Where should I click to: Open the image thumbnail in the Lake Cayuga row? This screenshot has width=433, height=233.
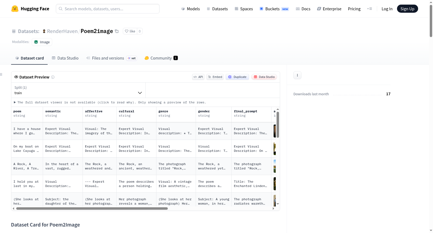(275, 149)
